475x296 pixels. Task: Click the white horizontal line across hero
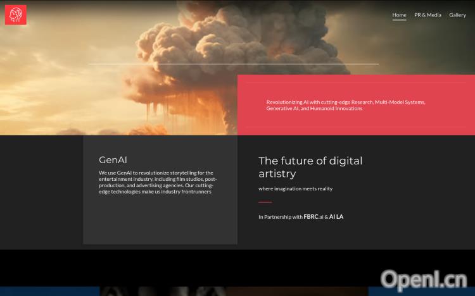(233, 64)
